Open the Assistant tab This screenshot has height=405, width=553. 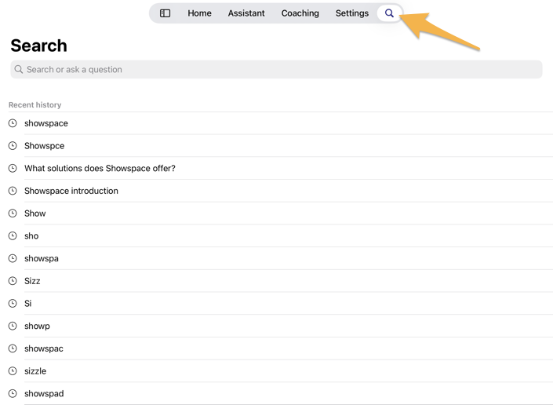(246, 13)
